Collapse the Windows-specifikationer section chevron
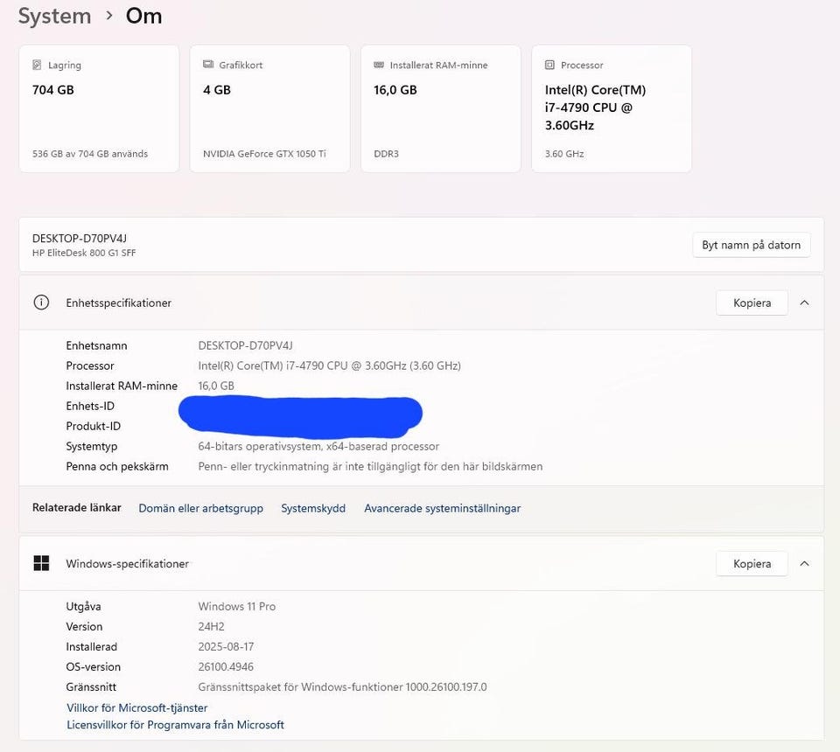The width and height of the screenshot is (840, 752). [x=804, y=563]
